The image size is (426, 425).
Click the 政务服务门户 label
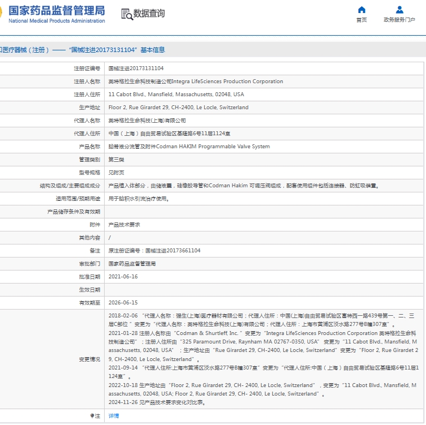[399, 20]
